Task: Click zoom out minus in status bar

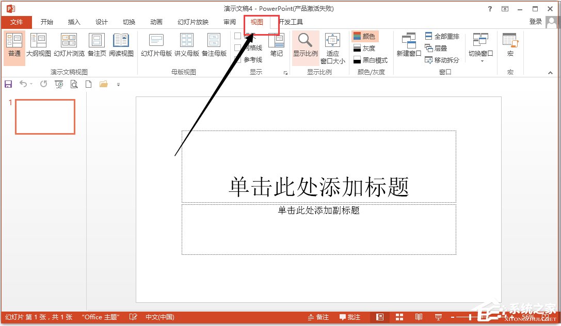Action: click(x=453, y=317)
